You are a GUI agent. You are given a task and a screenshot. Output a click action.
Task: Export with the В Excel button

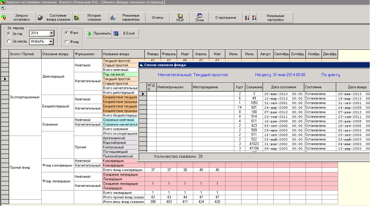click(125, 33)
